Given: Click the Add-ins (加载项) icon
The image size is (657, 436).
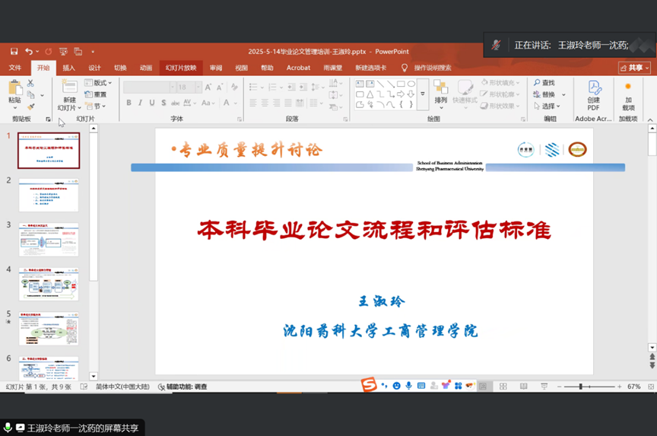Looking at the screenshot, I should (x=628, y=88).
